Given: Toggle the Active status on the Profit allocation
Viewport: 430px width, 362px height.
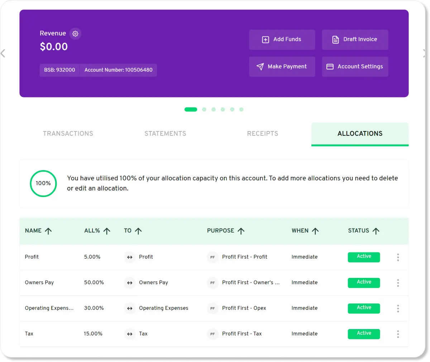Looking at the screenshot, I should point(364,257).
